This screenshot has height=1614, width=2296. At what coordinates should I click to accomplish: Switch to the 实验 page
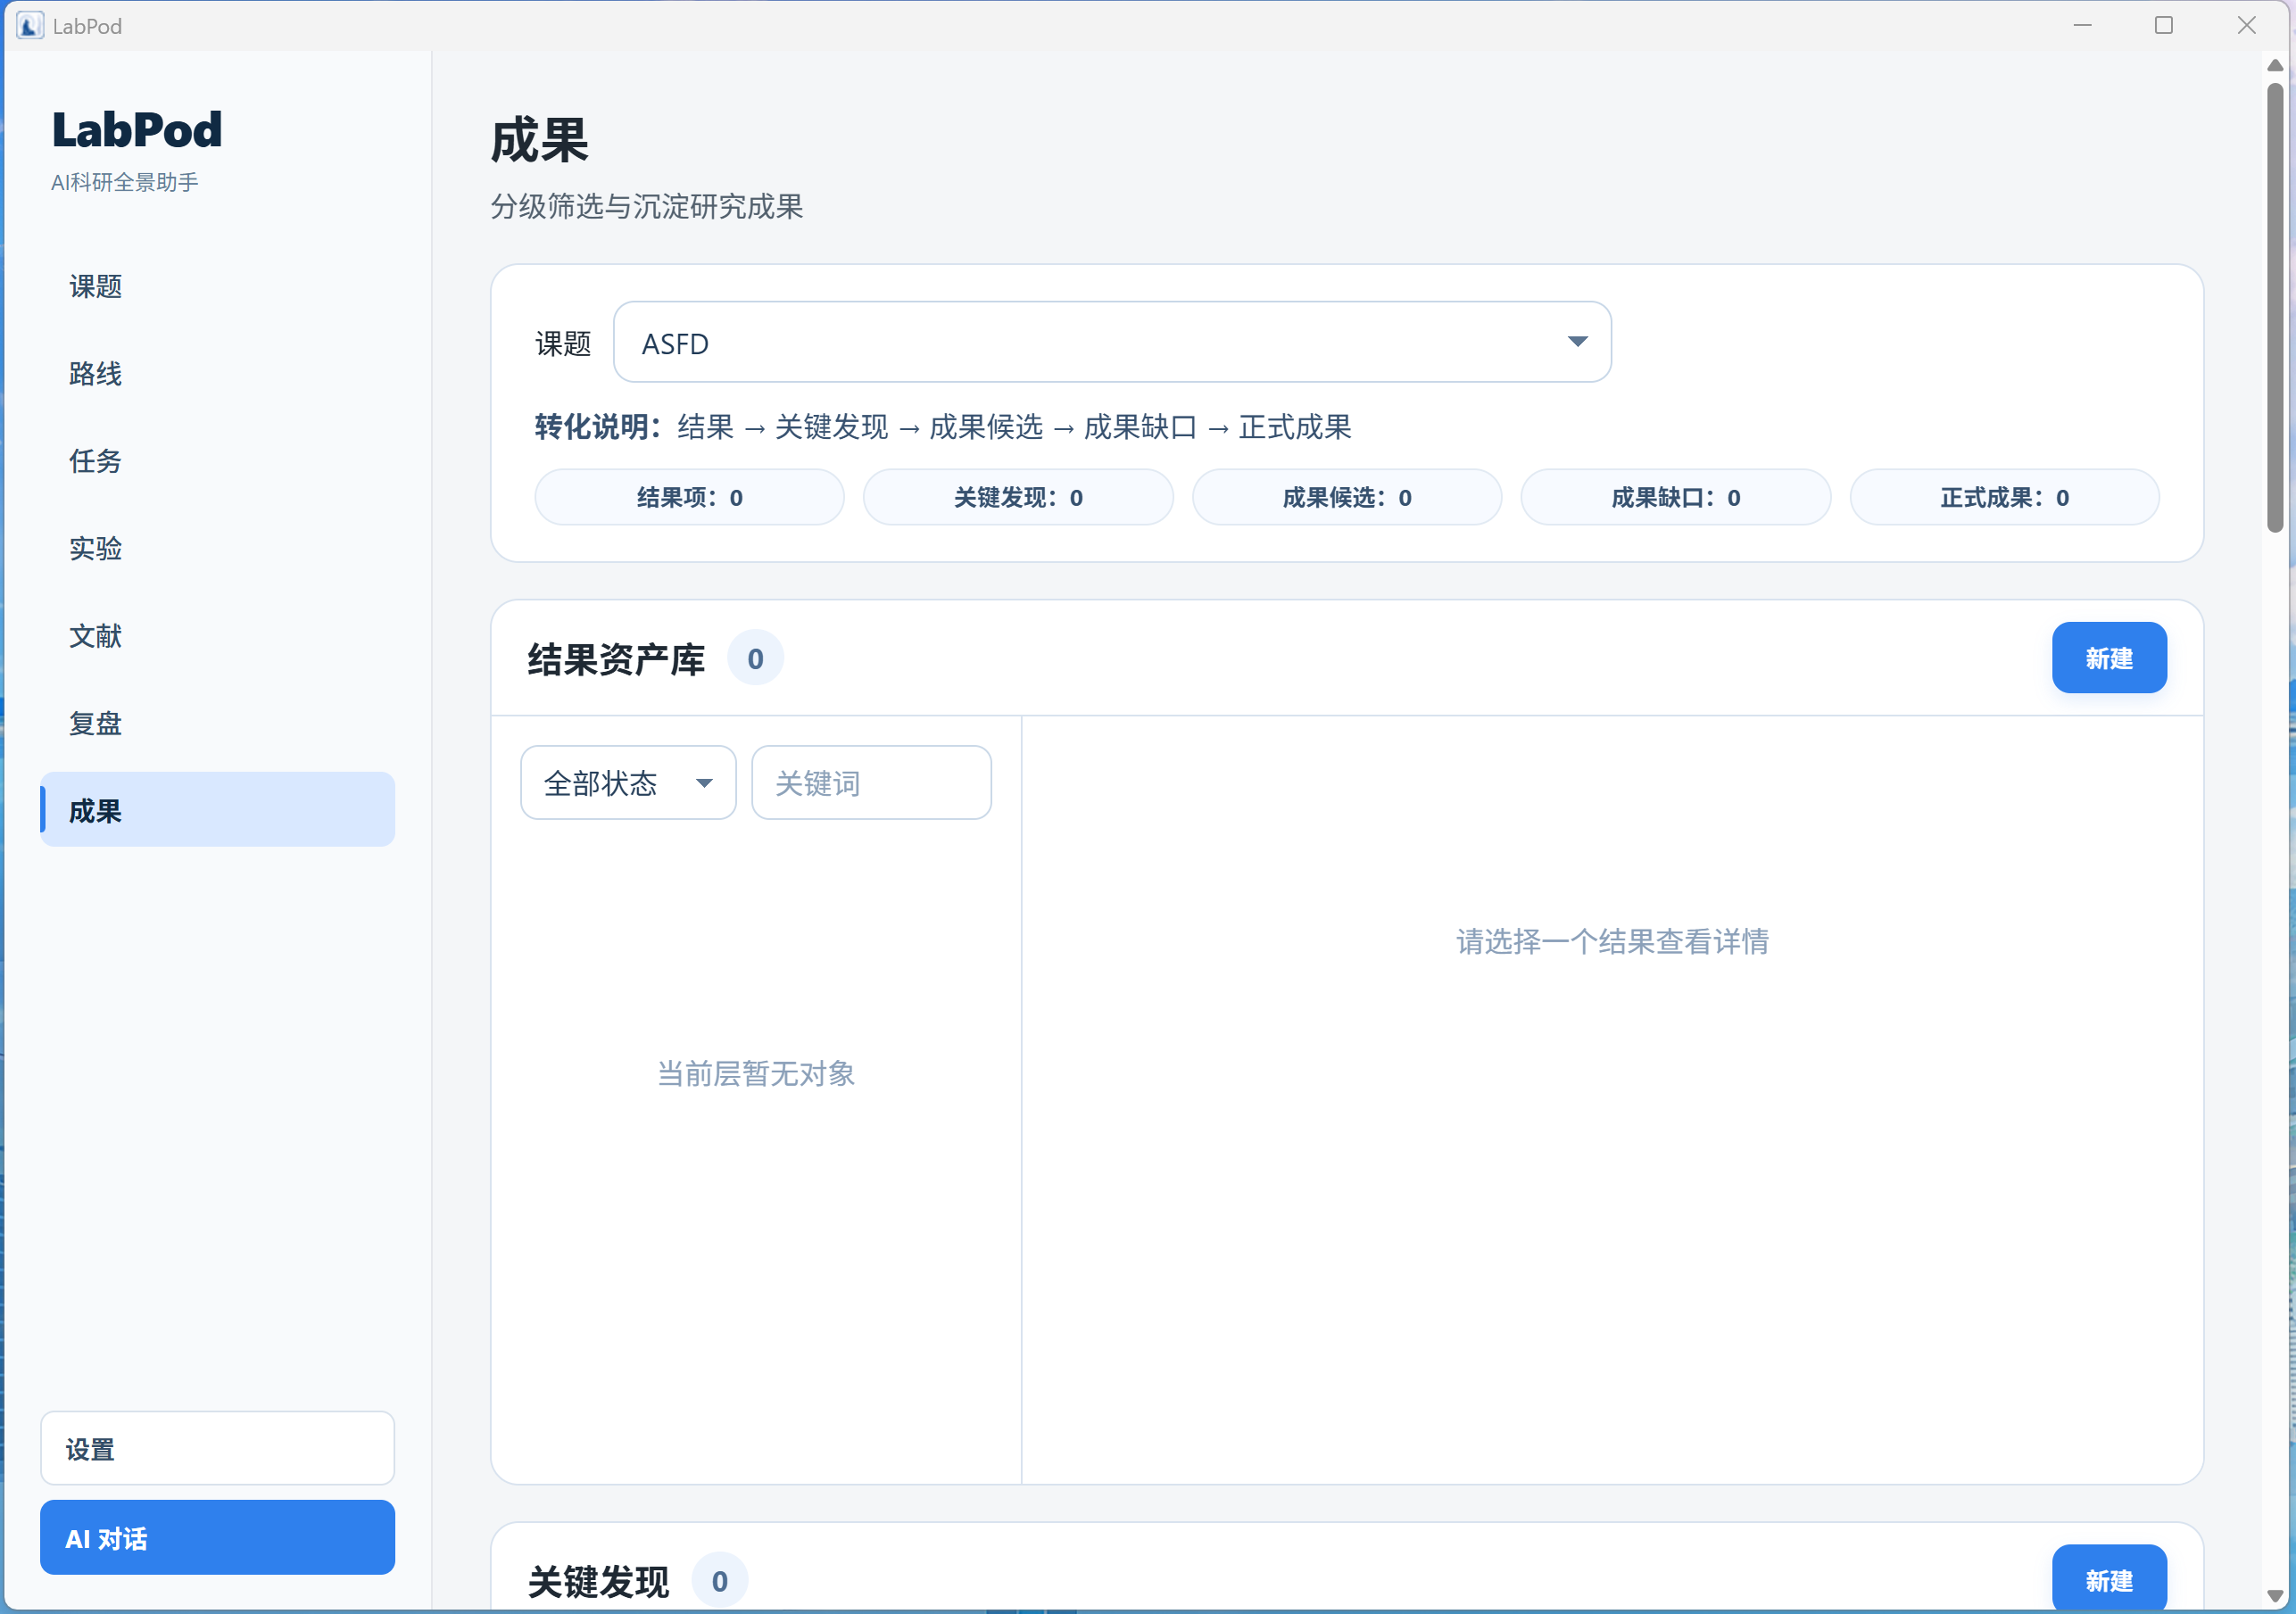217,549
